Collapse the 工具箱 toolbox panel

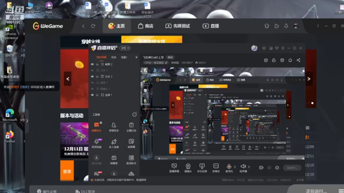coord(134,115)
